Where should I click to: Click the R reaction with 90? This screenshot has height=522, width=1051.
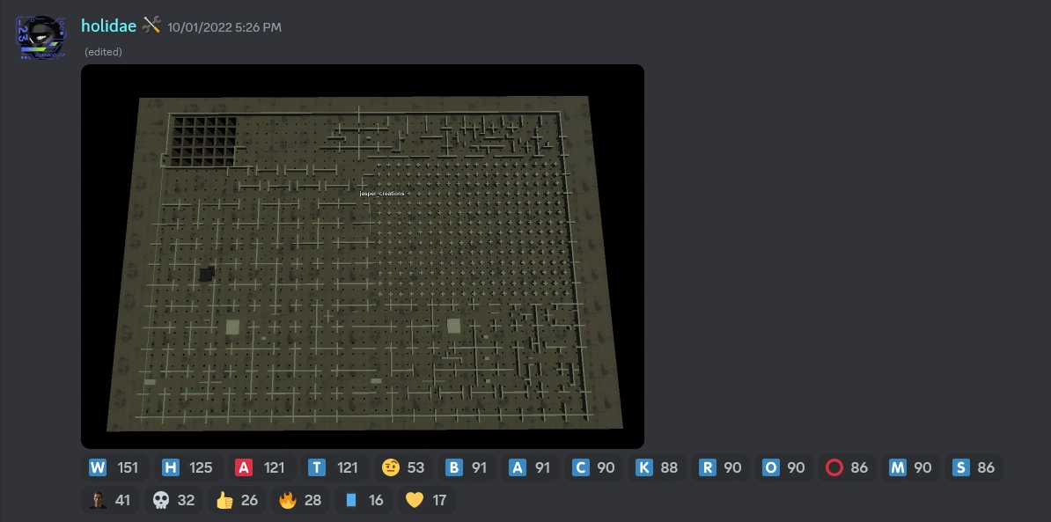tap(720, 467)
